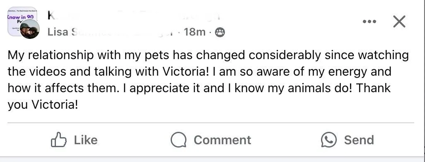
Task: Click the blurred remainder of the author name
Action: tap(123, 32)
